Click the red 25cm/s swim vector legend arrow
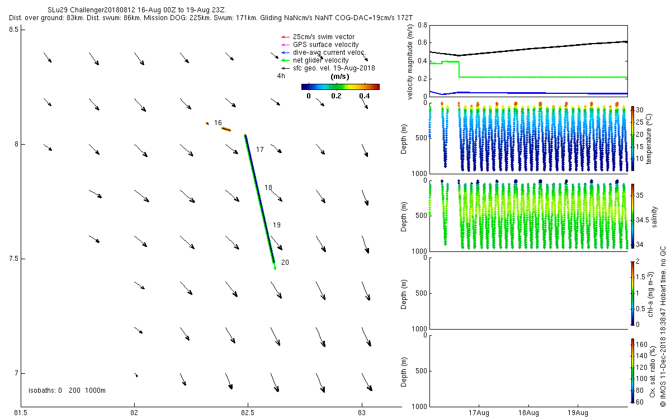 click(x=284, y=37)
